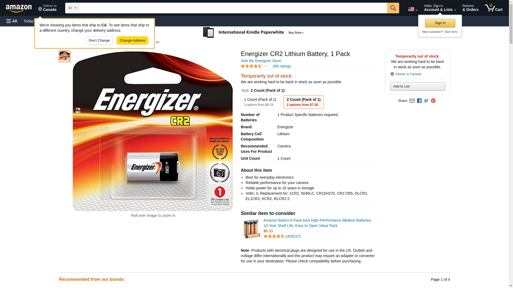Expand the country flag language selector
The image size is (513, 288).
(413, 9)
